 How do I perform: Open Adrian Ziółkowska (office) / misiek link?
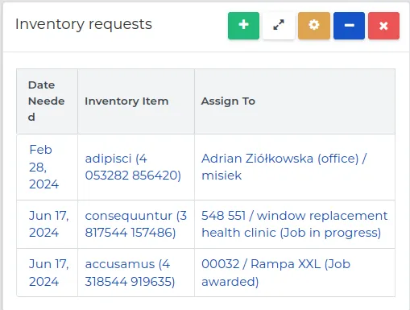coord(284,167)
